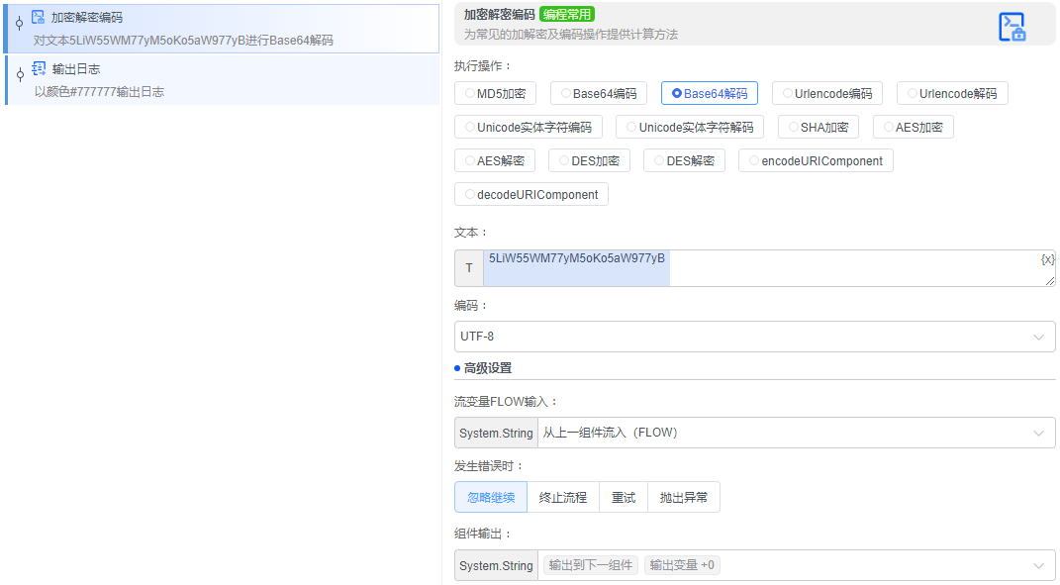The height and width of the screenshot is (585, 1060).
Task: Click the 输出变量 +0 button
Action: 681,565
